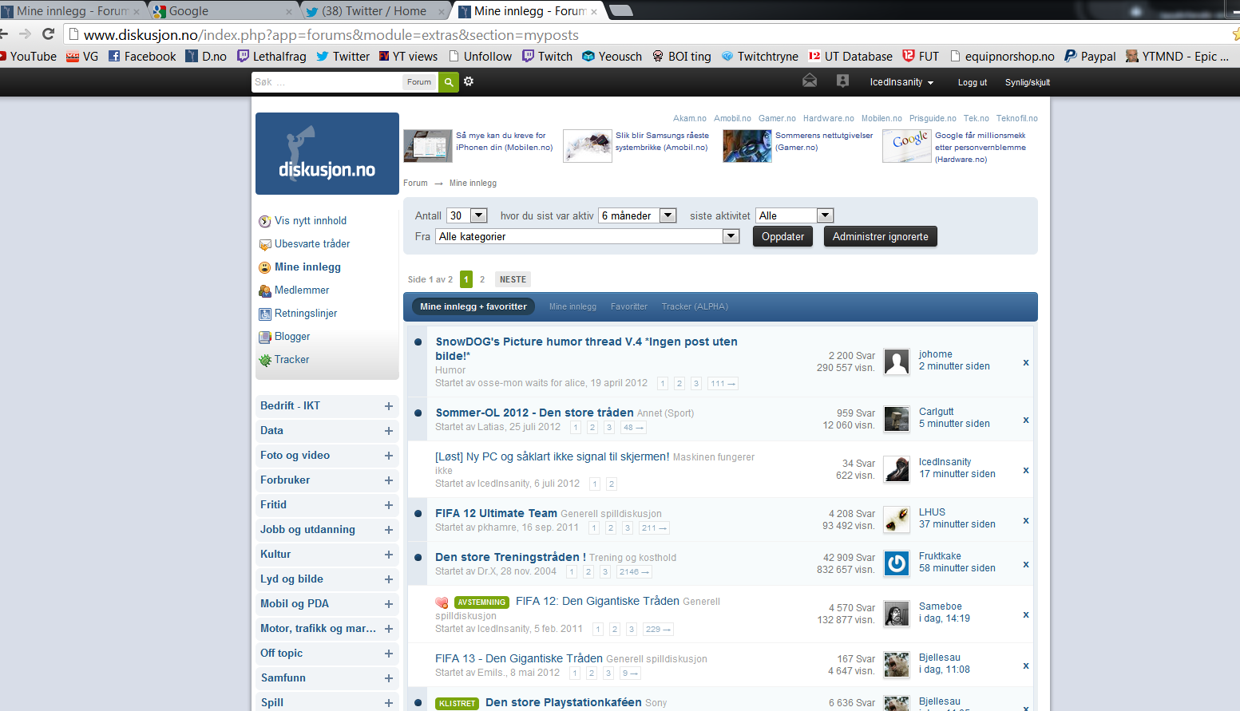Expand the Bedrift - IKT category
The width and height of the screenshot is (1240, 711).
[389, 406]
